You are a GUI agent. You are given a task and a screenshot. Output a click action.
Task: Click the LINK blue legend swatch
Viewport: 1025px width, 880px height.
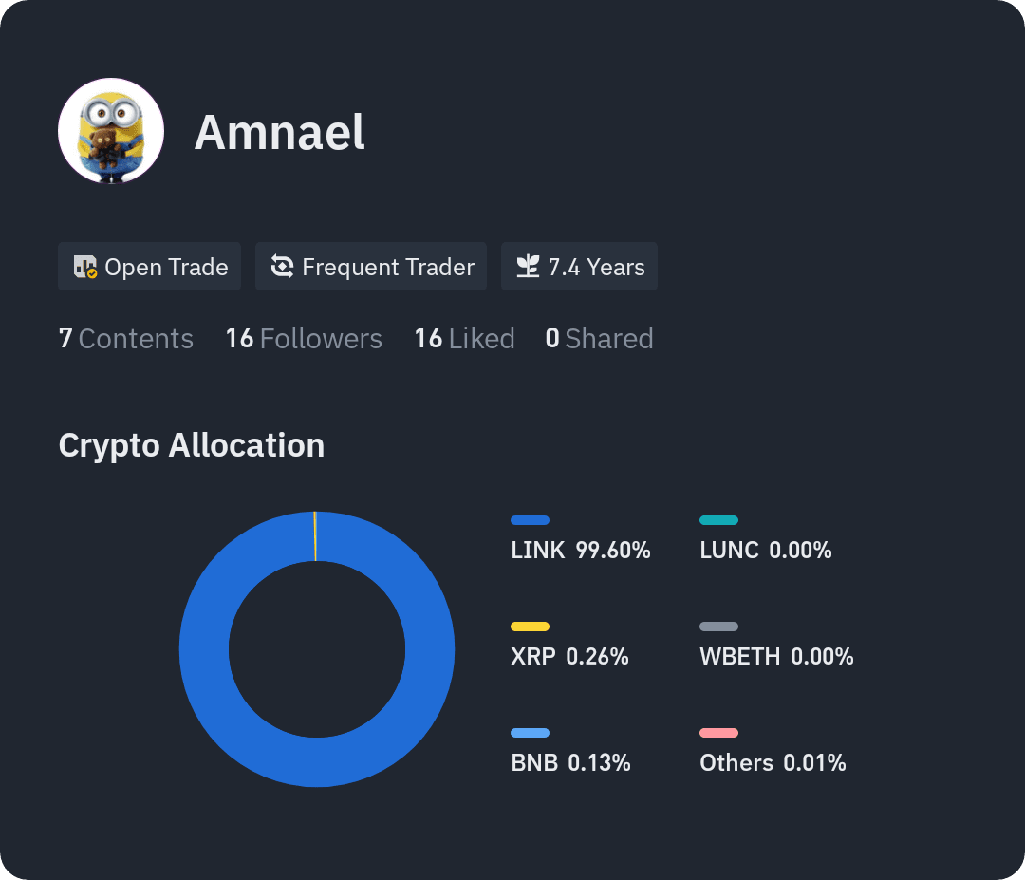[531, 520]
